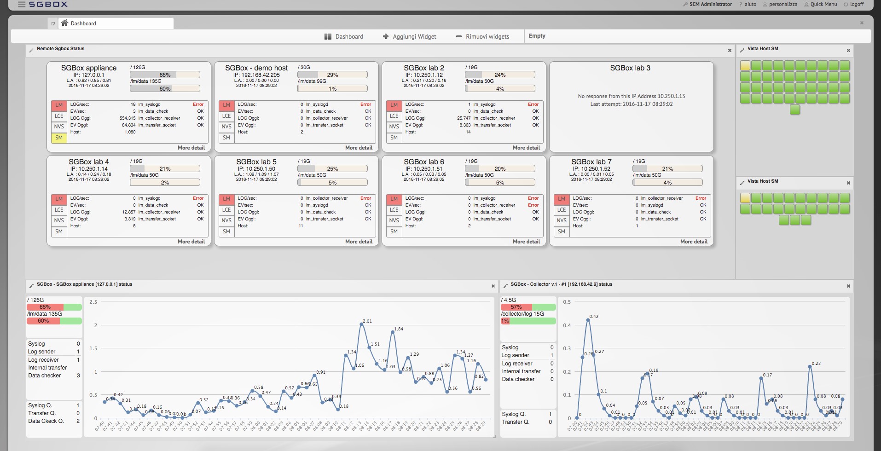Viewport: 881px width, 451px height.
Task: Click SGBox lab 3 card title
Action: pos(630,68)
